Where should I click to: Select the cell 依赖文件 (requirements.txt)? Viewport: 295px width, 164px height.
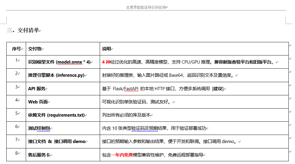click(x=63, y=115)
